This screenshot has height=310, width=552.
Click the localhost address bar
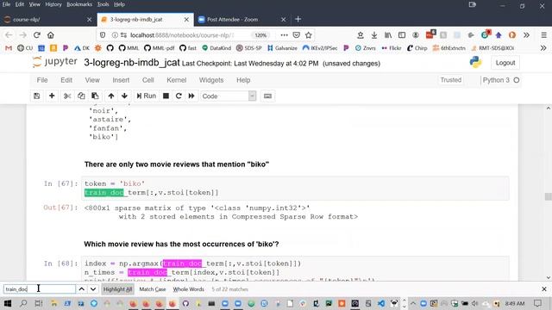[x=181, y=35]
